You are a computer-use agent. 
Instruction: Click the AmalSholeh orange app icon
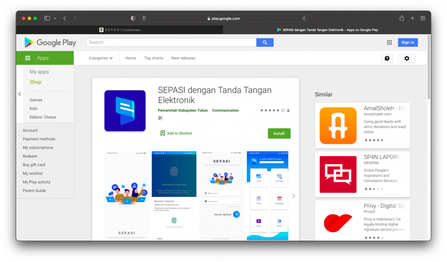pyautogui.click(x=338, y=126)
